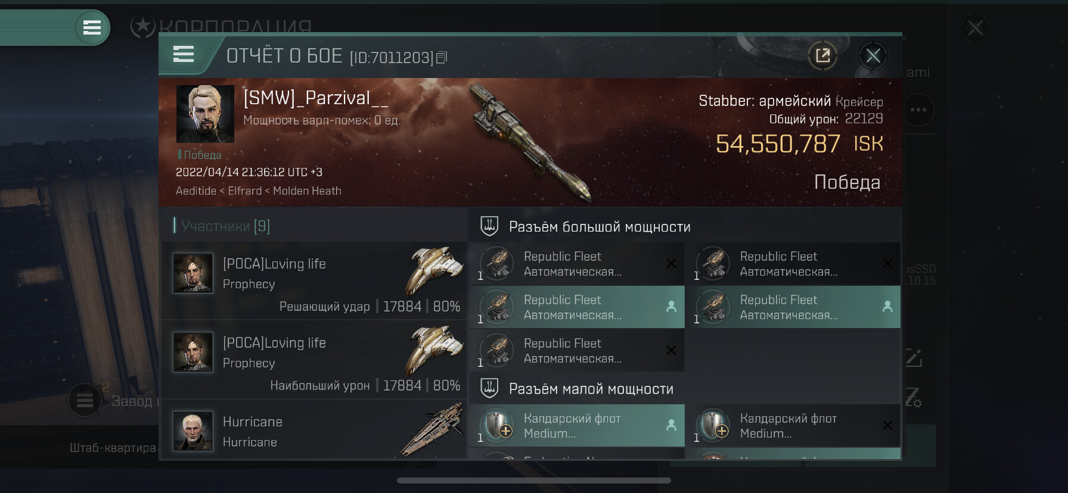Select highlighted Caldari fleet Medium module
Screen dimensions: 1068x493
coord(577,426)
